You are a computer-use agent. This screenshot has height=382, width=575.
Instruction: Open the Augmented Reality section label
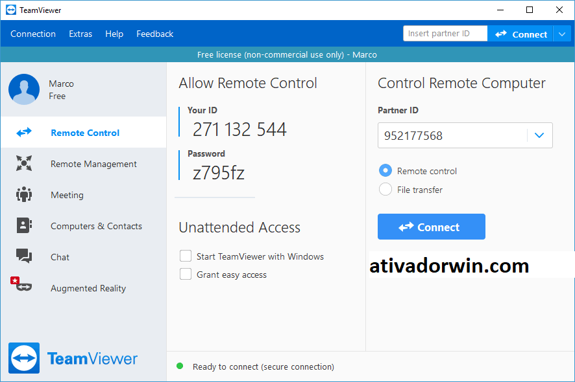tap(88, 288)
